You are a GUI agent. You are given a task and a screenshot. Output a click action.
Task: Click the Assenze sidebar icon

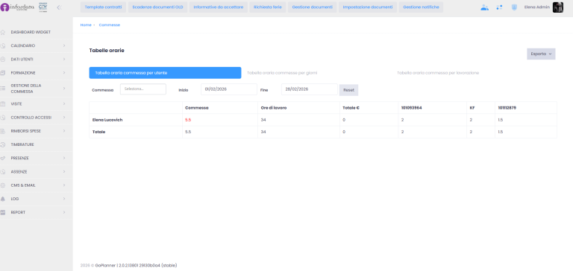coord(3,171)
